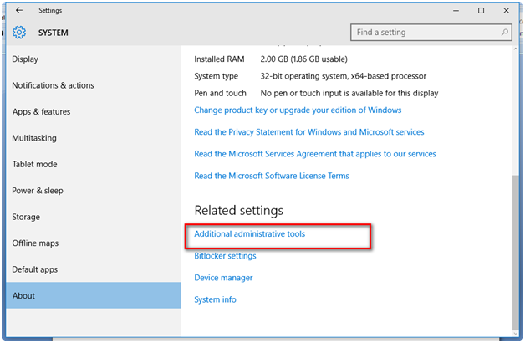Select Offline maps
This screenshot has width=525, height=343.
pos(34,243)
